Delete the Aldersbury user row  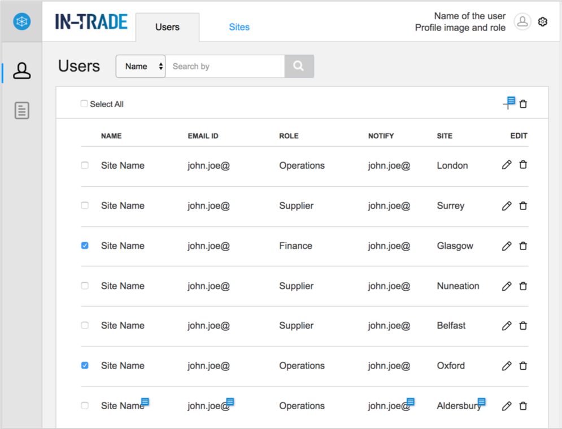[523, 405]
